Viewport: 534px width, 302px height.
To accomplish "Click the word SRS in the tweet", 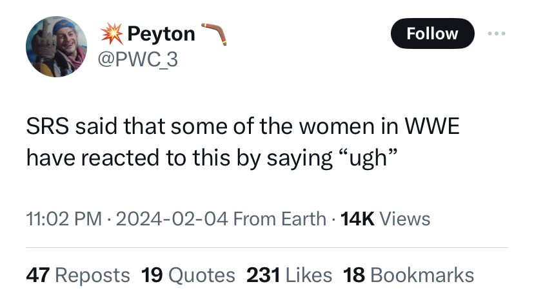I will (47, 126).
